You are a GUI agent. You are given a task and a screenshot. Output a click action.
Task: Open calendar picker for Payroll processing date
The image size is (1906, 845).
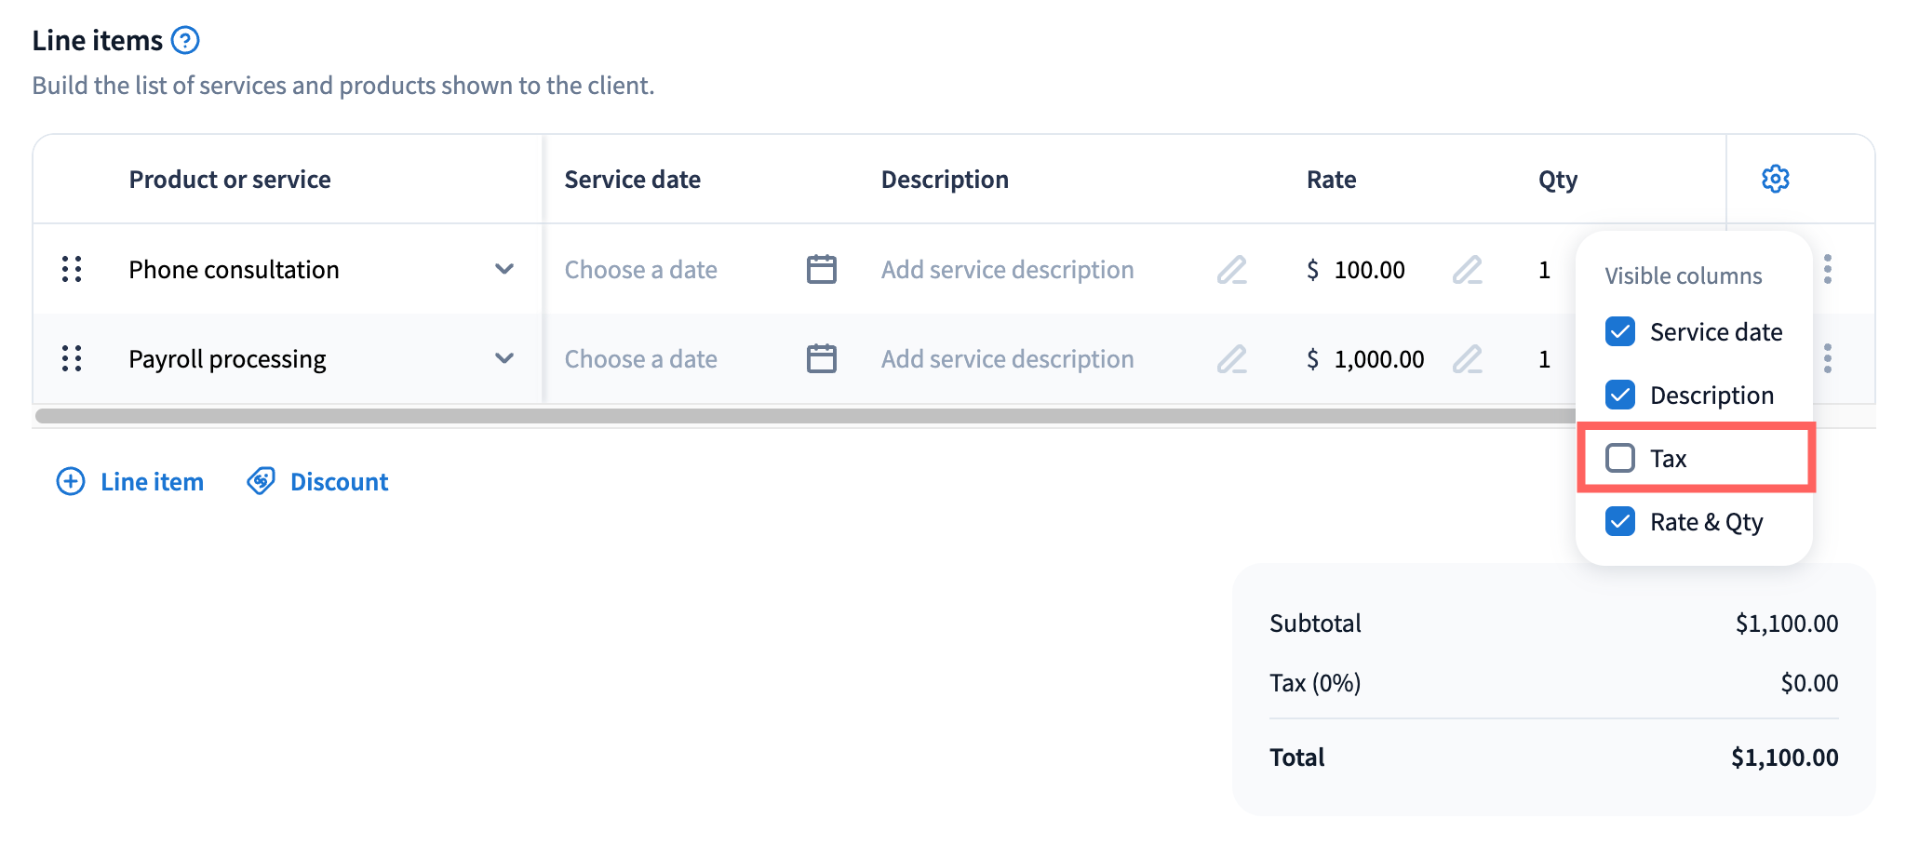(x=821, y=359)
